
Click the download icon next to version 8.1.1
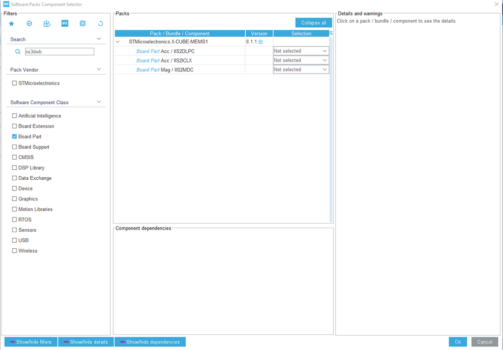(260, 42)
